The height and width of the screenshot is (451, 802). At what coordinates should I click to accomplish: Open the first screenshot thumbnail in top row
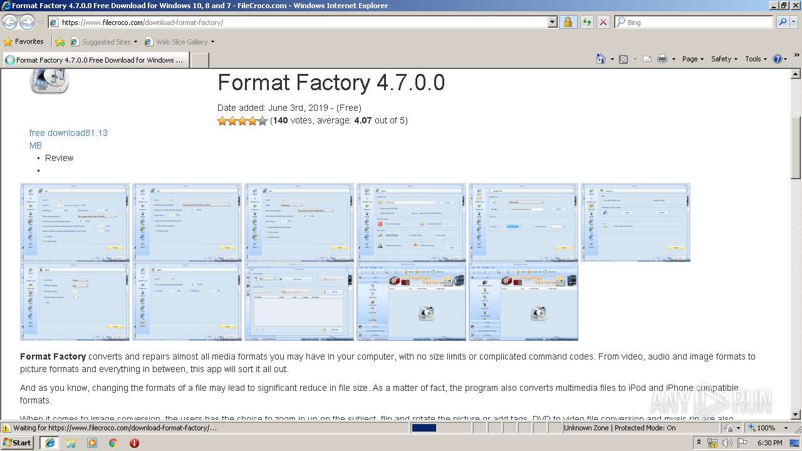tap(75, 222)
